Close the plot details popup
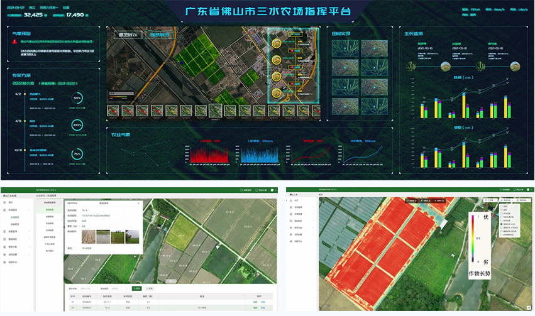The height and width of the screenshot is (316, 535). click(140, 203)
